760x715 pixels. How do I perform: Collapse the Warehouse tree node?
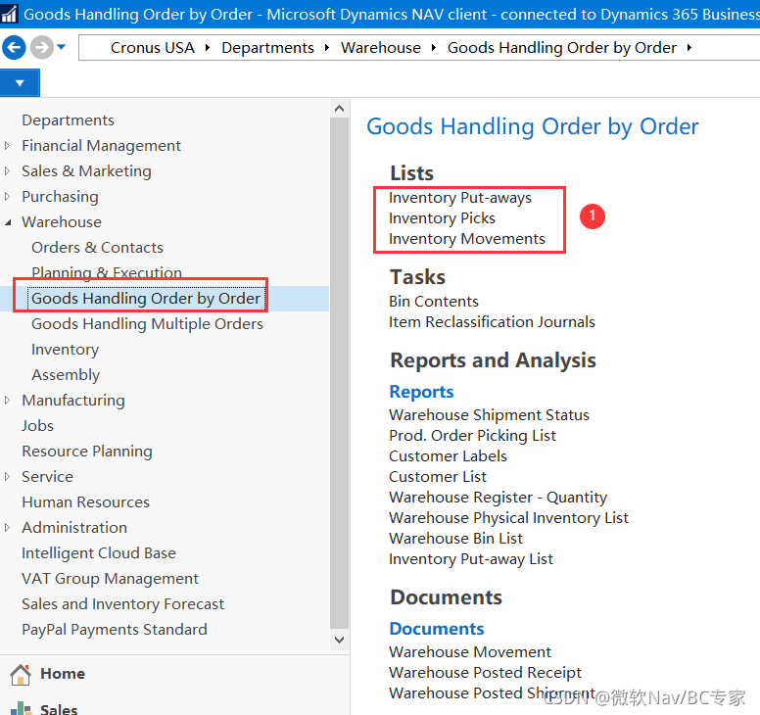point(8,222)
